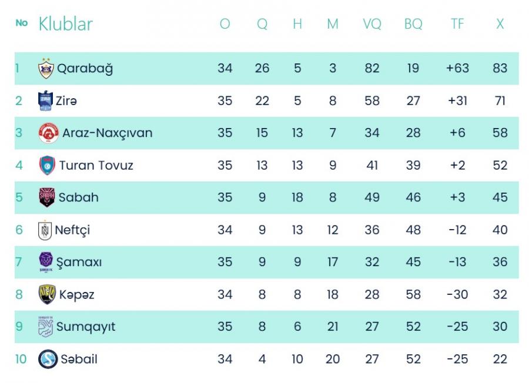This screenshot has width=529, height=383.
Task: Select the Turan Tovuz team name
Action: point(96,166)
